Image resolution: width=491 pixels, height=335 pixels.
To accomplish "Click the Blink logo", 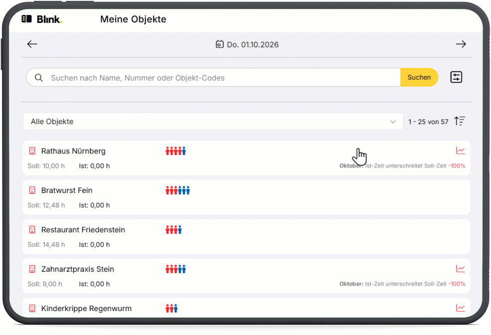I will click(x=42, y=19).
